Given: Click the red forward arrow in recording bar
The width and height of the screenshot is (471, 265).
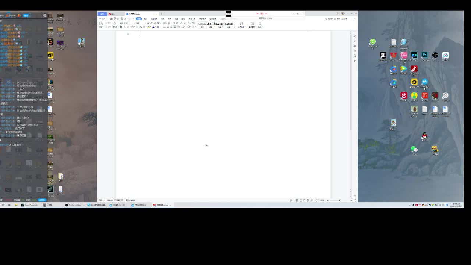Looking at the screenshot, I should pos(266,14).
